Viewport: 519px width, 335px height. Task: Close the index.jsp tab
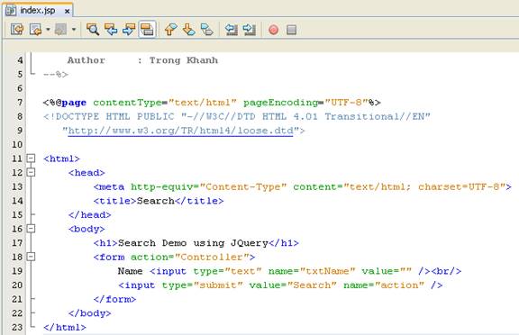point(68,11)
